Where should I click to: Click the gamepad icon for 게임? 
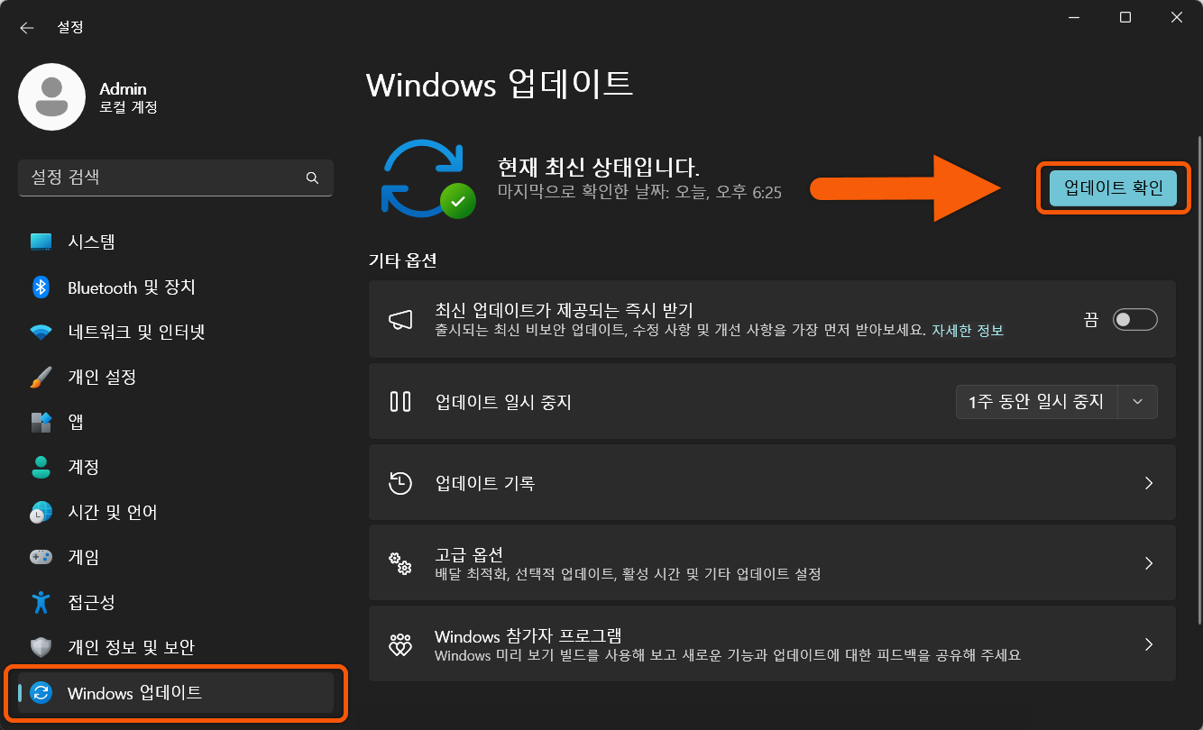(x=41, y=557)
